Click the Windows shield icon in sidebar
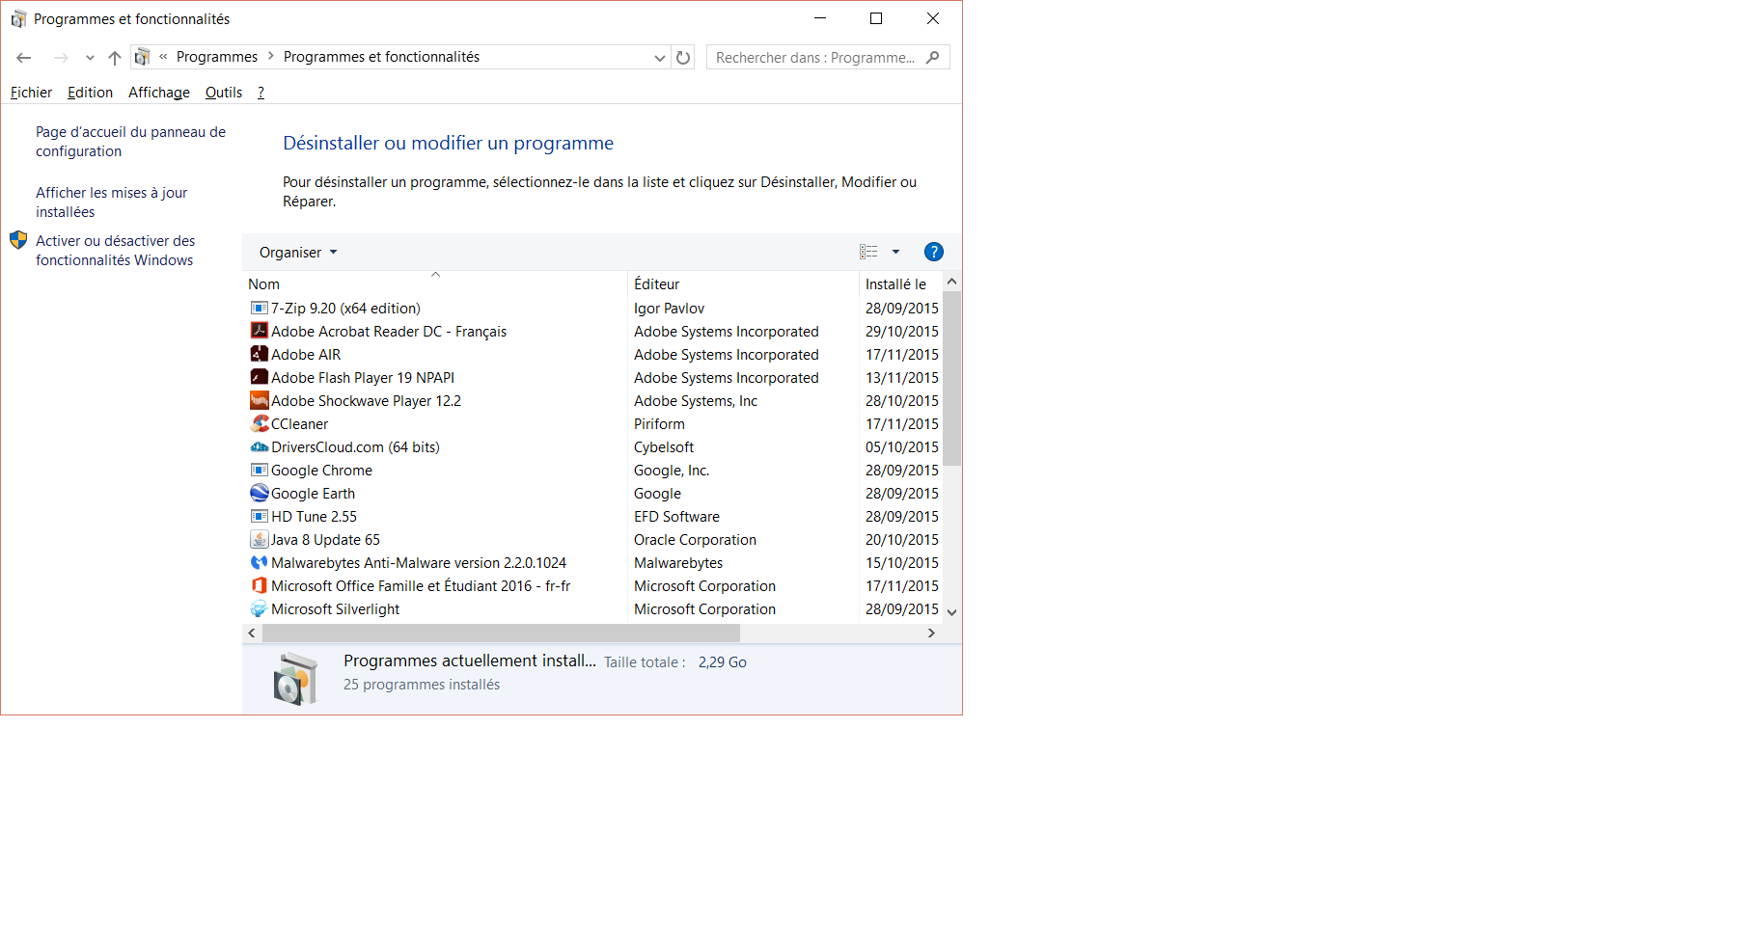This screenshot has height=944, width=1760. pyautogui.click(x=18, y=240)
